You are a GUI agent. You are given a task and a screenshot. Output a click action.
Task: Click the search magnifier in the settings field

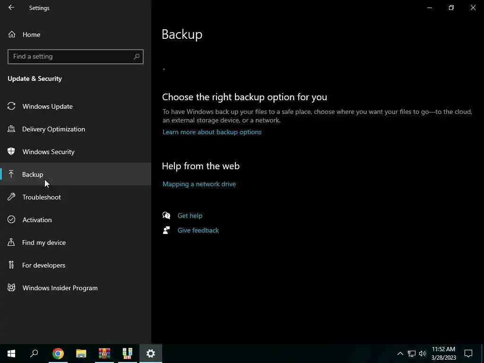137,57
